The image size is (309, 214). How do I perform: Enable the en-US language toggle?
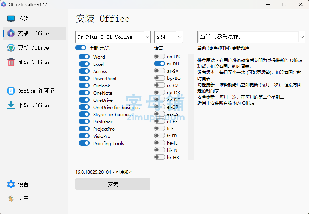pos(160,56)
